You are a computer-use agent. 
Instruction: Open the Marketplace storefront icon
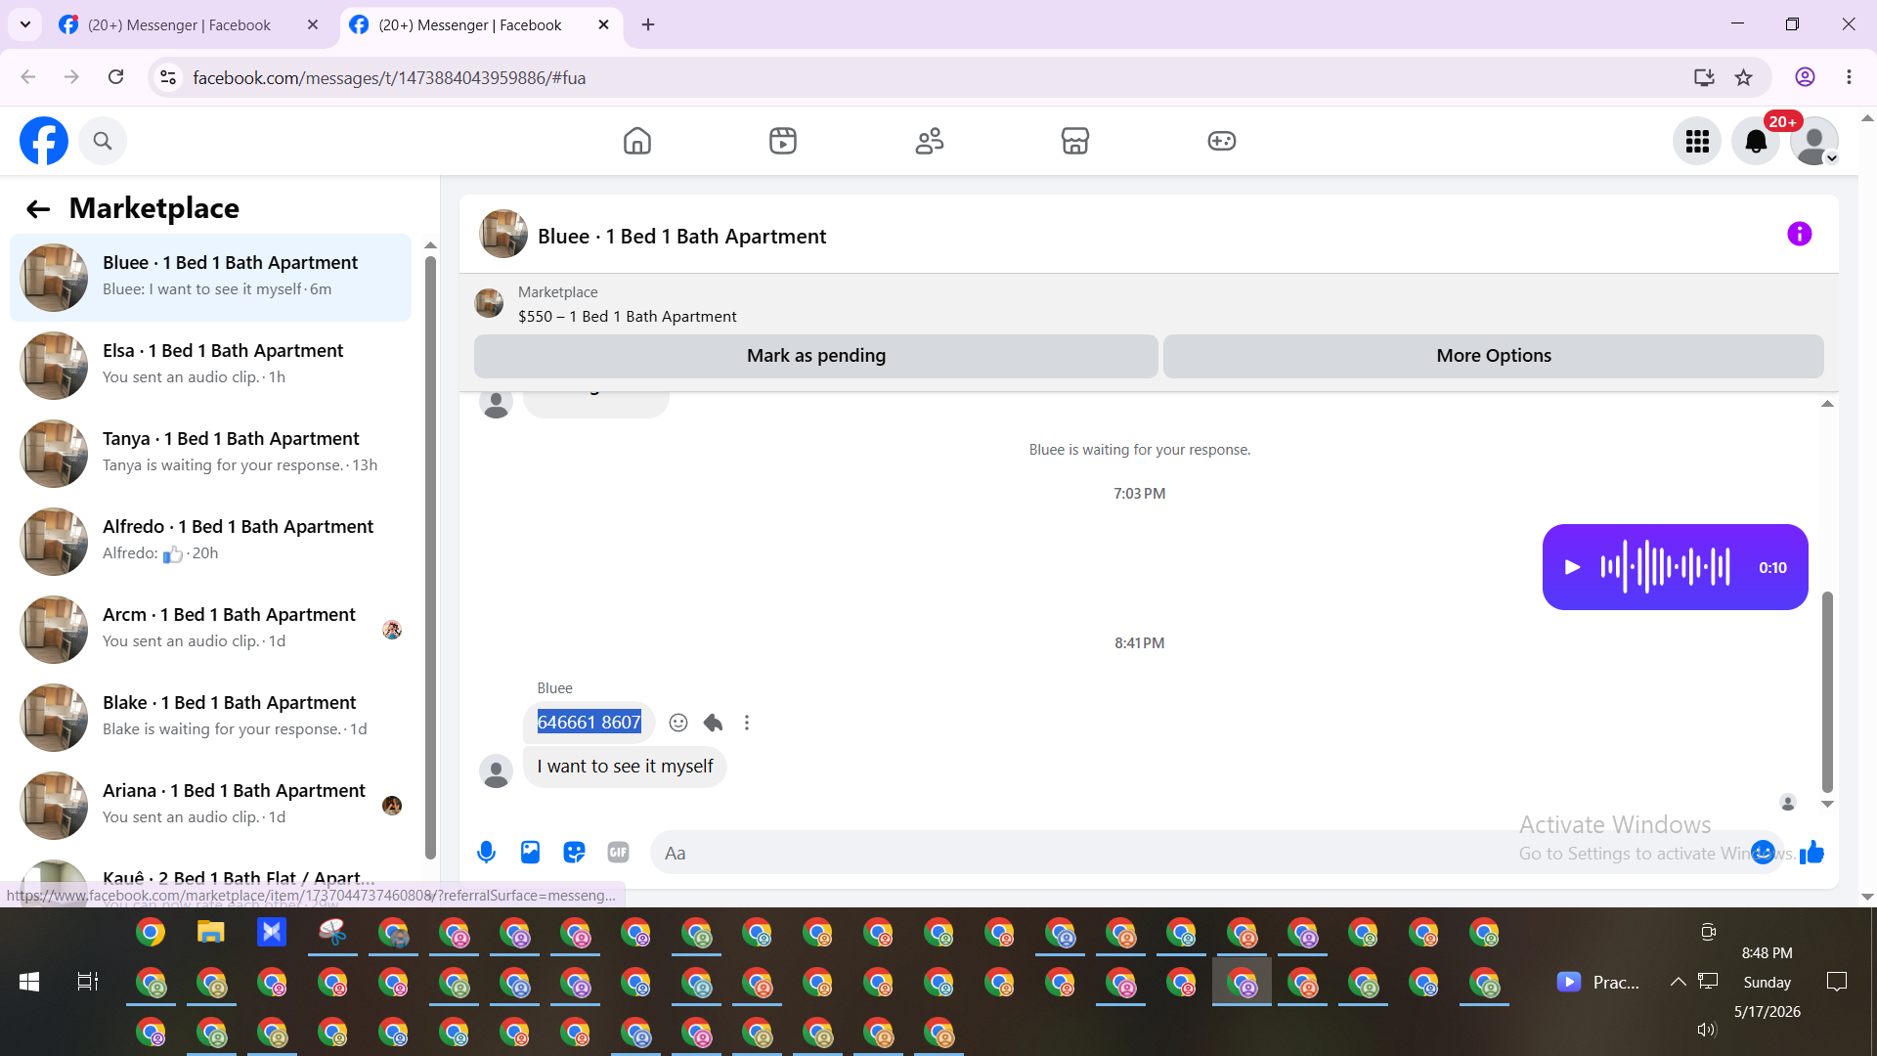point(1075,141)
